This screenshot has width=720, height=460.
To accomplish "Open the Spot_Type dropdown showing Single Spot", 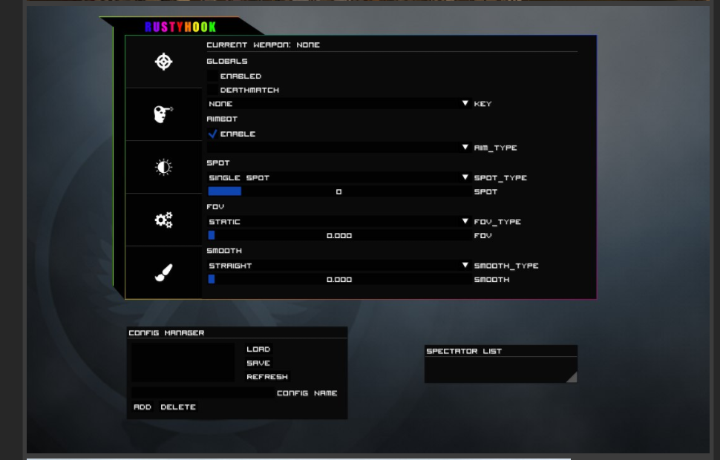I will click(x=339, y=177).
